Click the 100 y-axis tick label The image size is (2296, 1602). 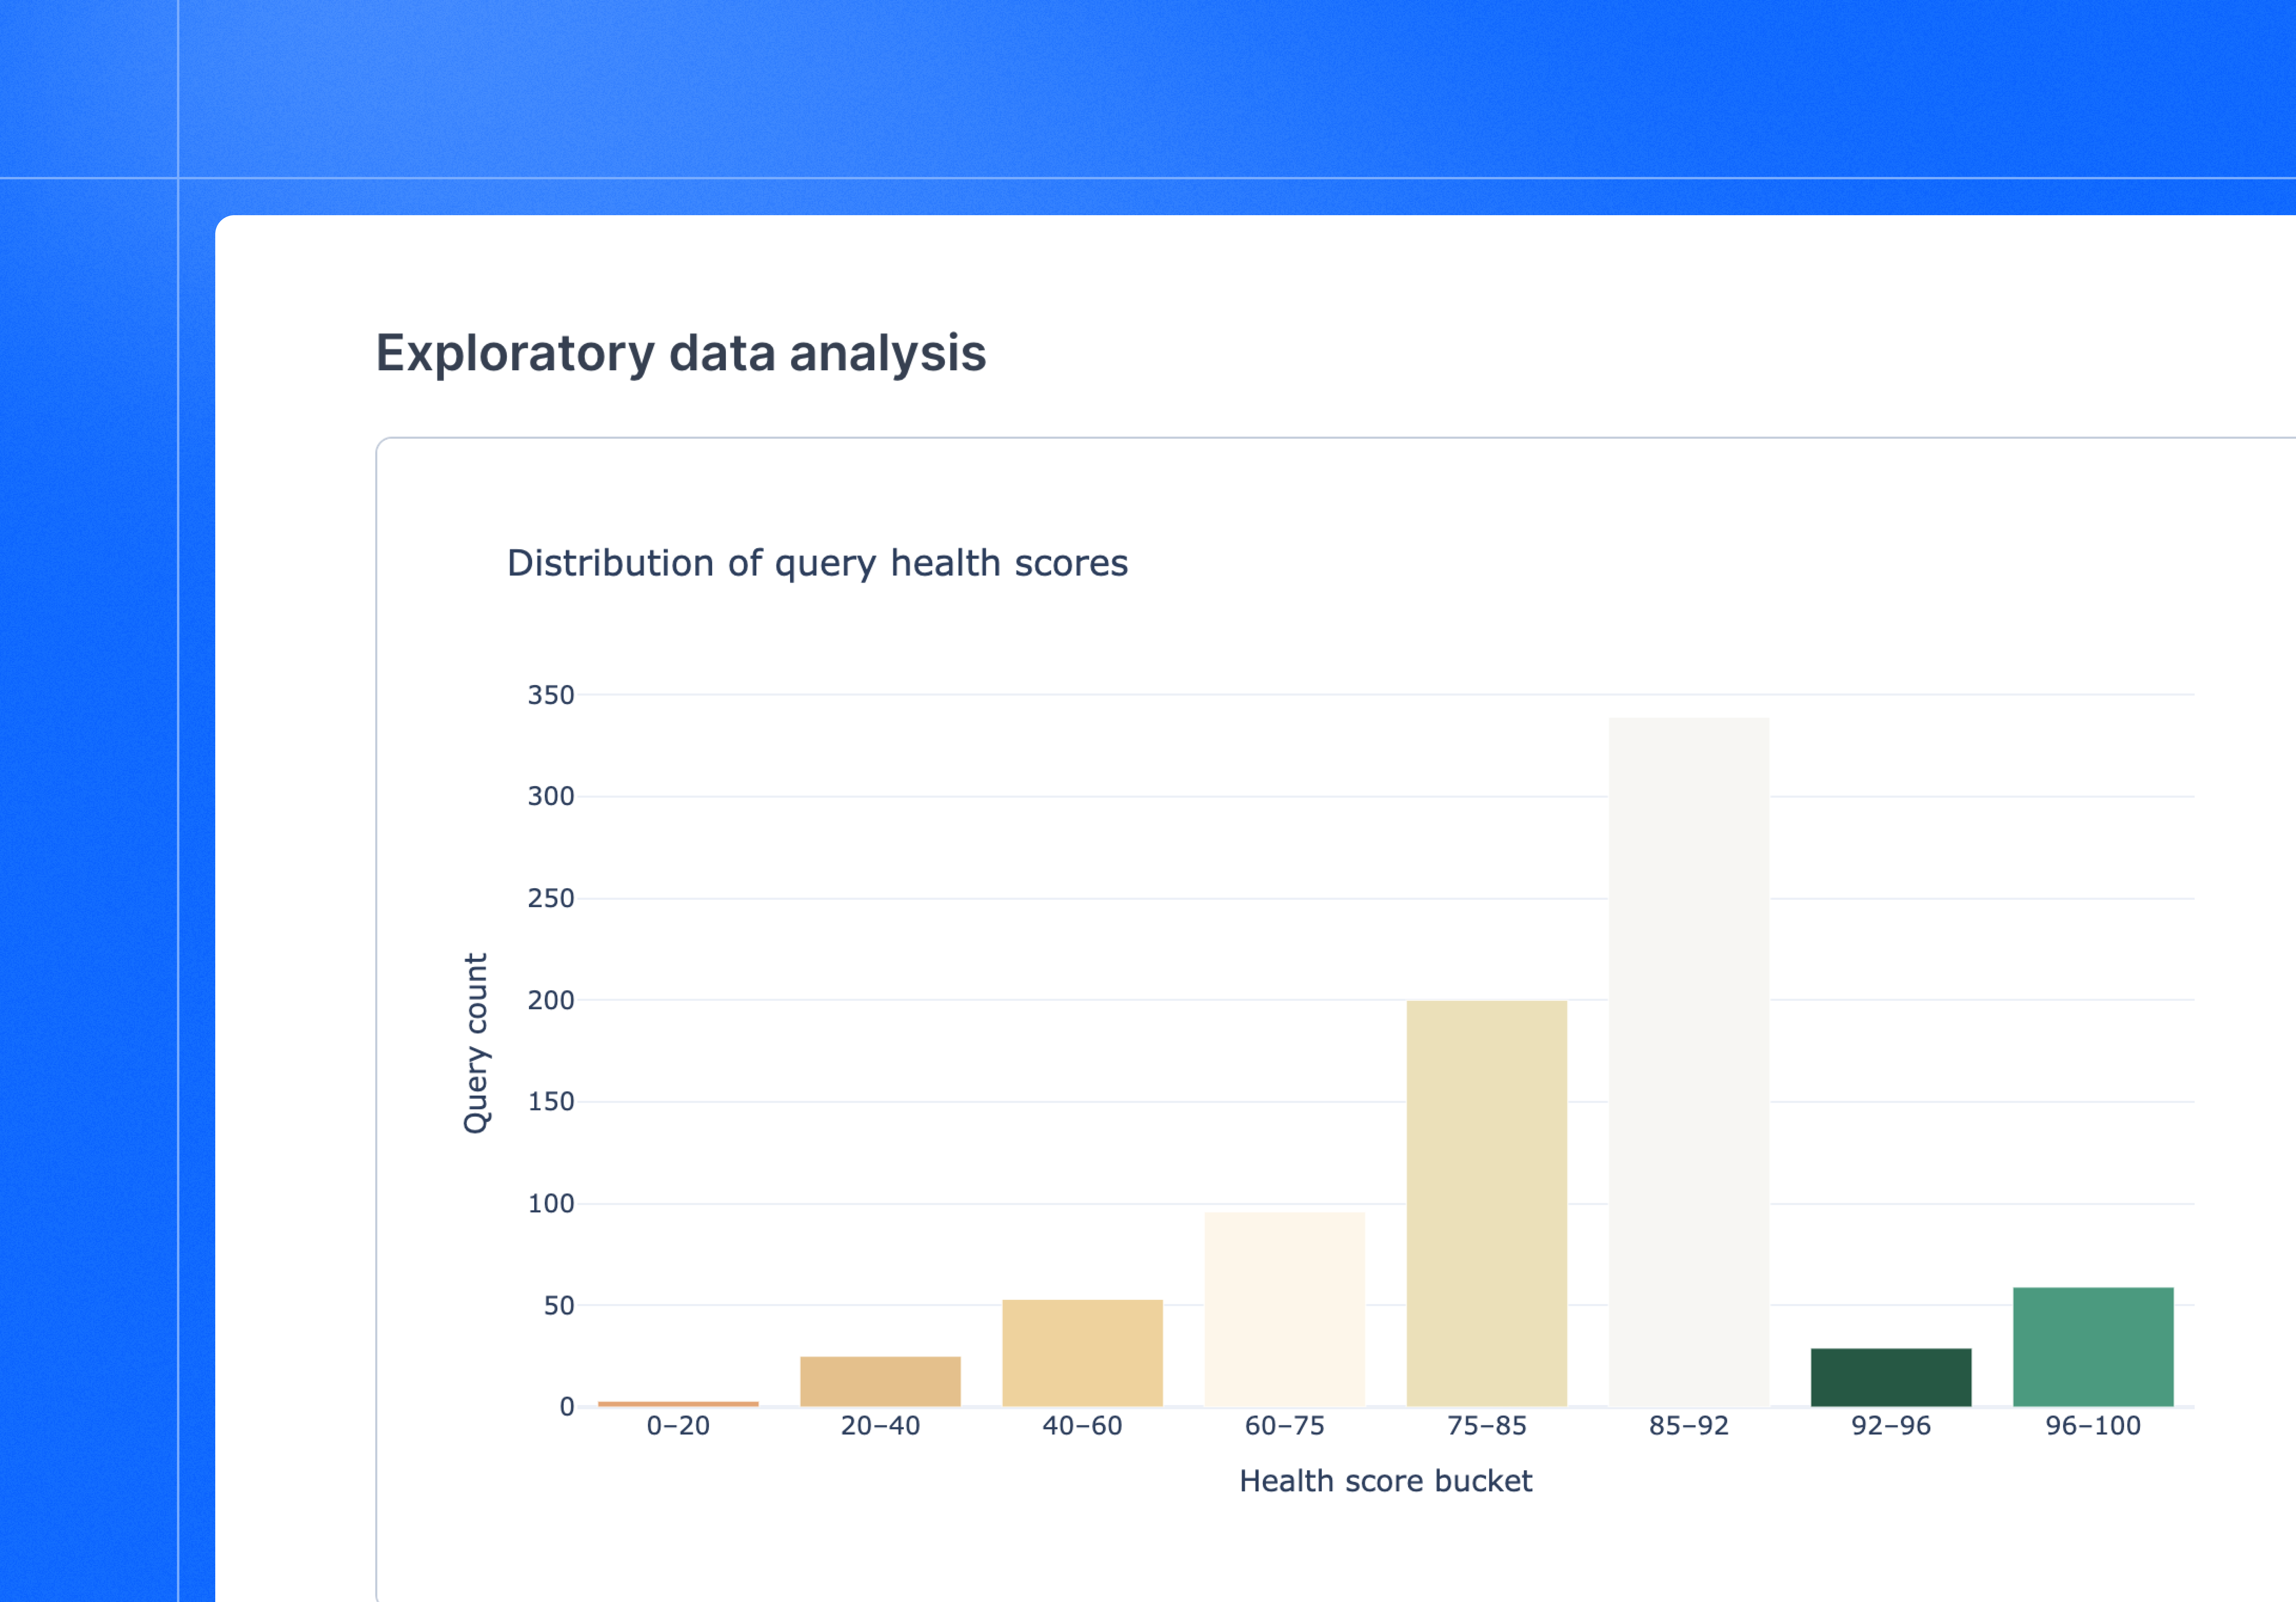[551, 1203]
